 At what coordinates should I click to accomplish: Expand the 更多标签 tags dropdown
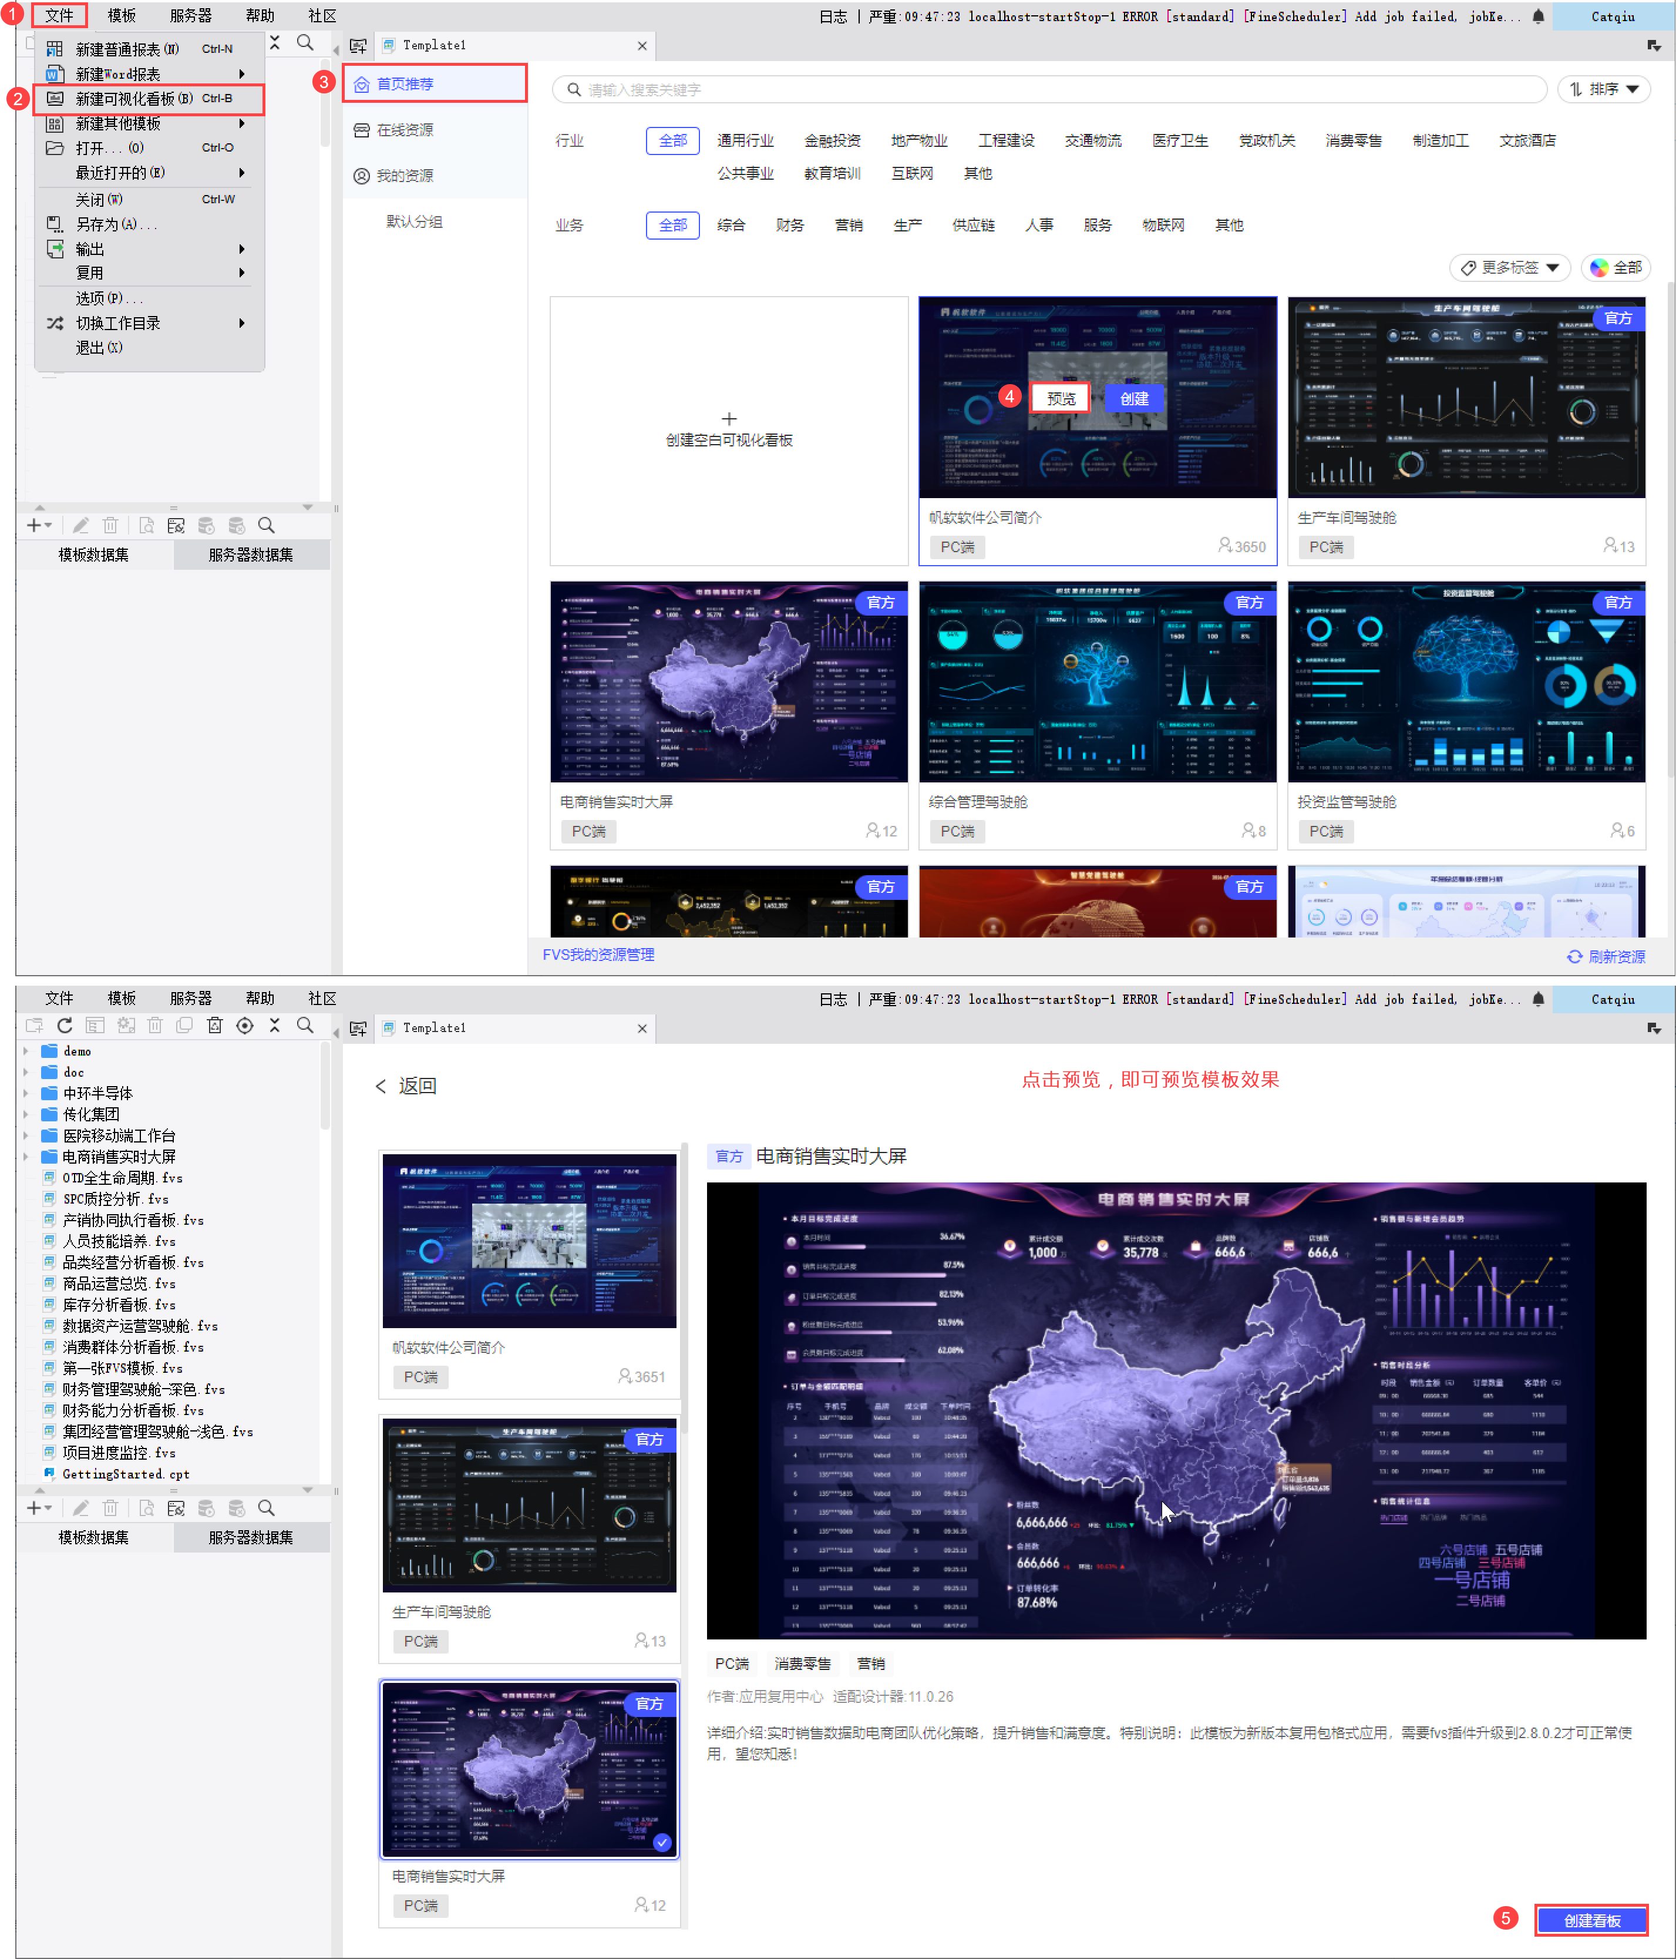click(1510, 268)
